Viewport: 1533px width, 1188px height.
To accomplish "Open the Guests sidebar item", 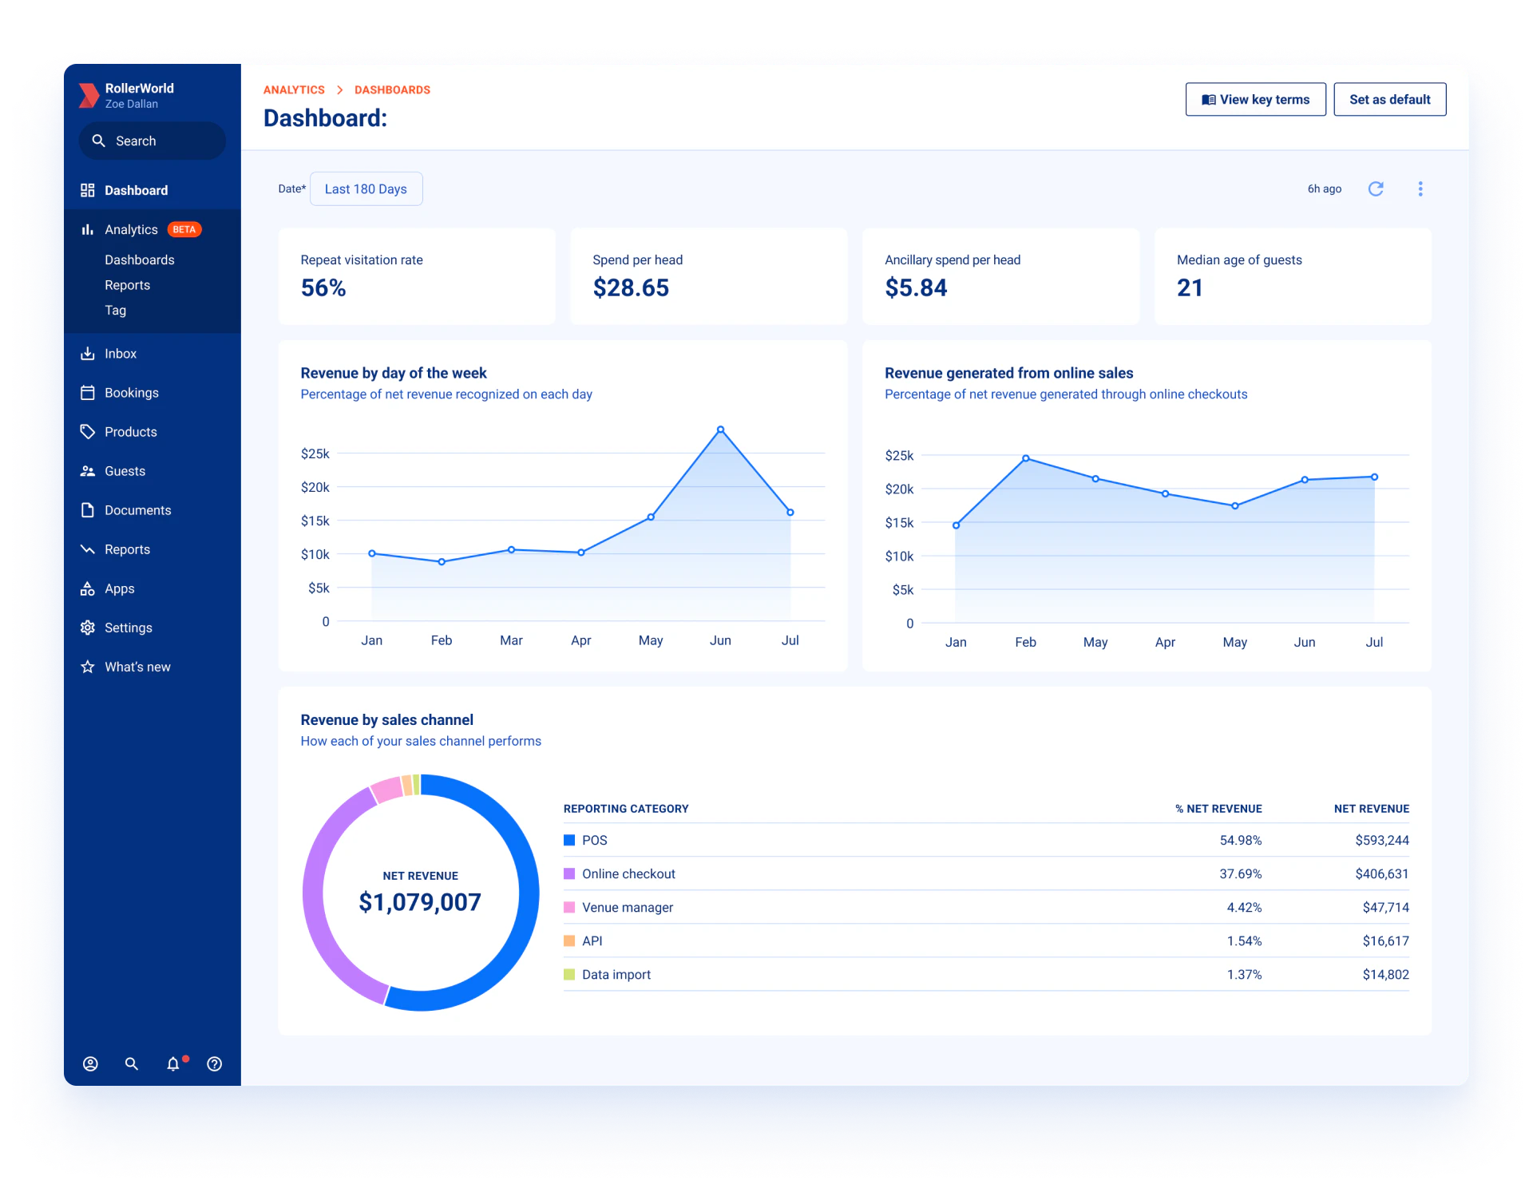I will 125,471.
